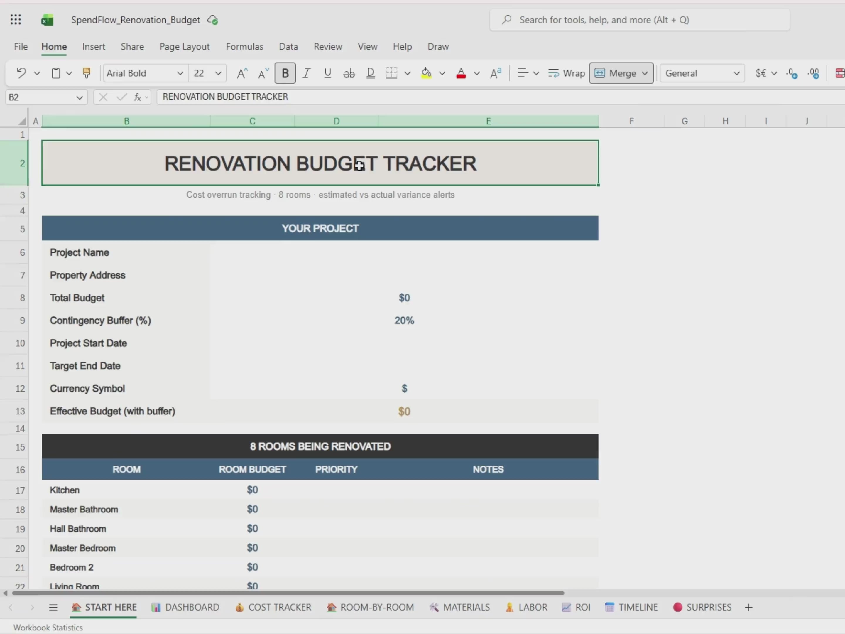Click the SpendFlow_Renovation_Budget file name
Screen dimensions: 845x634
[135, 20]
